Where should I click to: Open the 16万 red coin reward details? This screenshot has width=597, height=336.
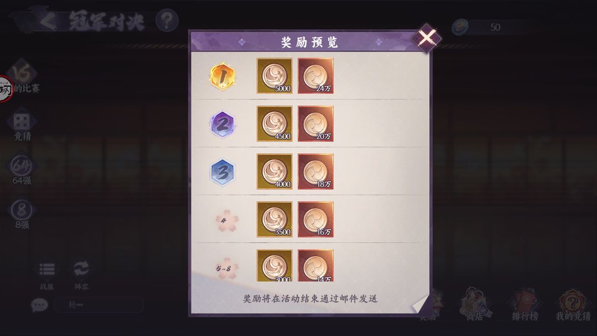(316, 219)
